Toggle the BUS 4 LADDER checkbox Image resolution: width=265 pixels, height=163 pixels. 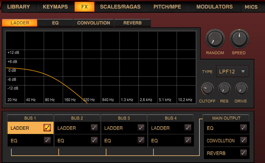click(x=188, y=128)
